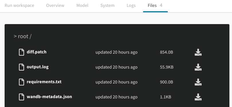Click the updated time for wandb-metadata.json

(116, 97)
